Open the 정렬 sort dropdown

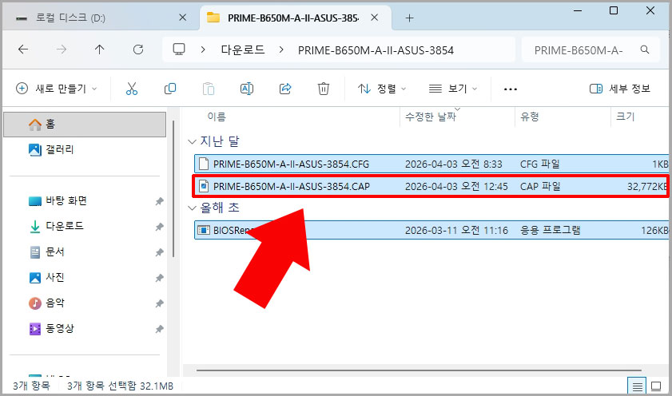pos(382,89)
